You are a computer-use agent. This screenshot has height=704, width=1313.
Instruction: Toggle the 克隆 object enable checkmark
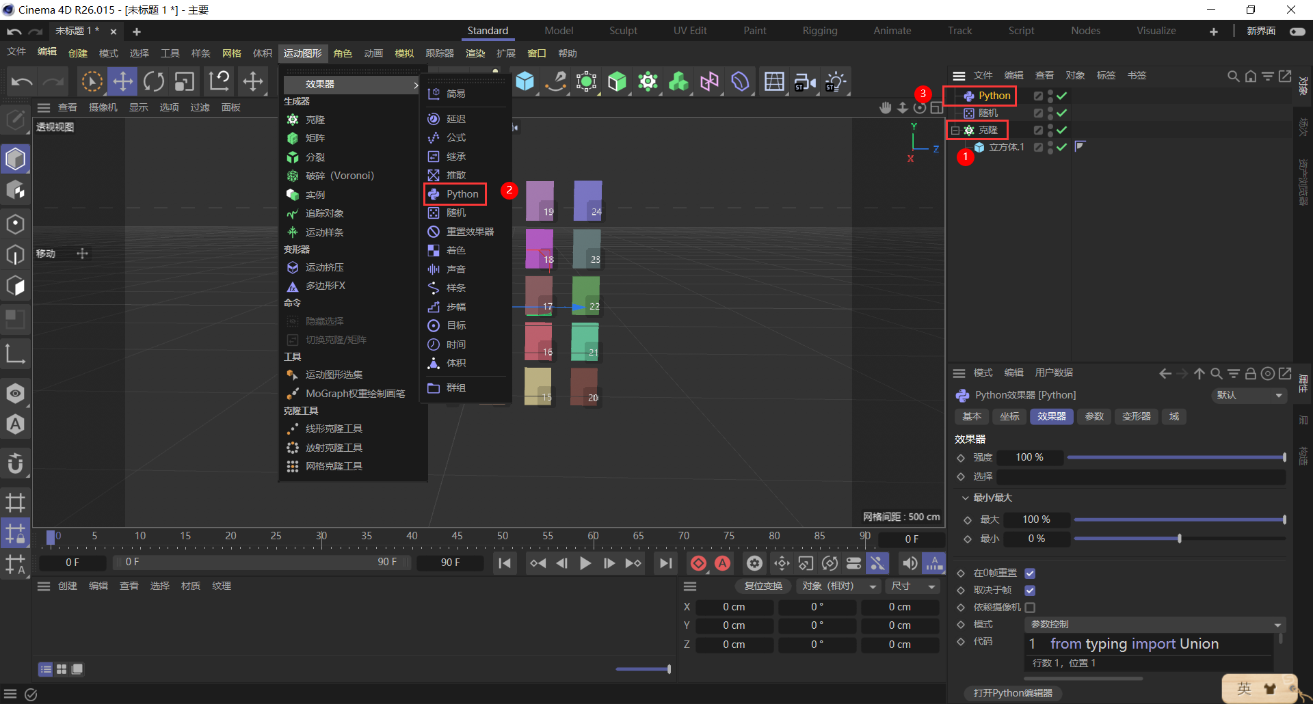(x=1062, y=130)
